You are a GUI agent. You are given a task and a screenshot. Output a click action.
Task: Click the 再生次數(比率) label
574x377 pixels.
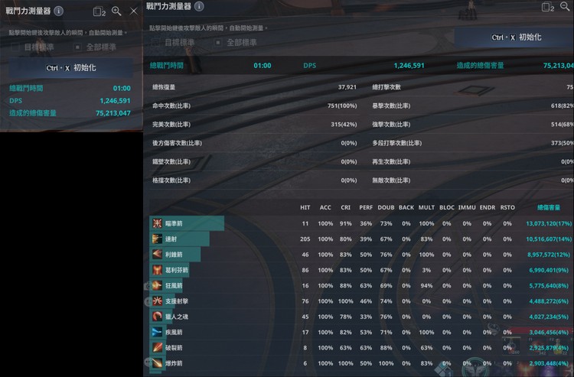point(391,161)
